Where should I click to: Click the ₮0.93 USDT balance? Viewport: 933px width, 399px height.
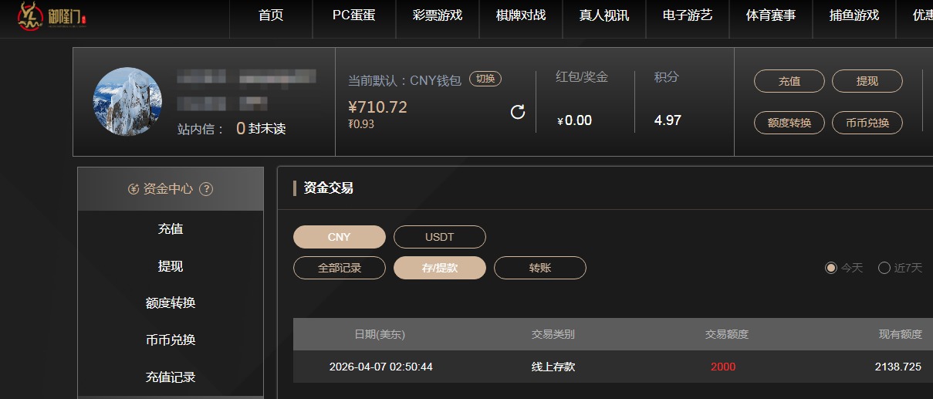pyautogui.click(x=361, y=124)
